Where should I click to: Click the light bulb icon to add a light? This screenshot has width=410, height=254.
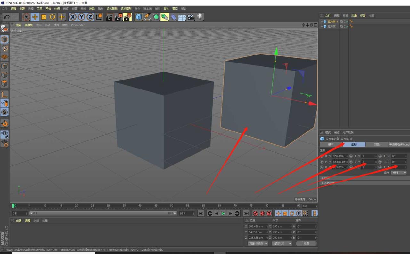click(200, 17)
